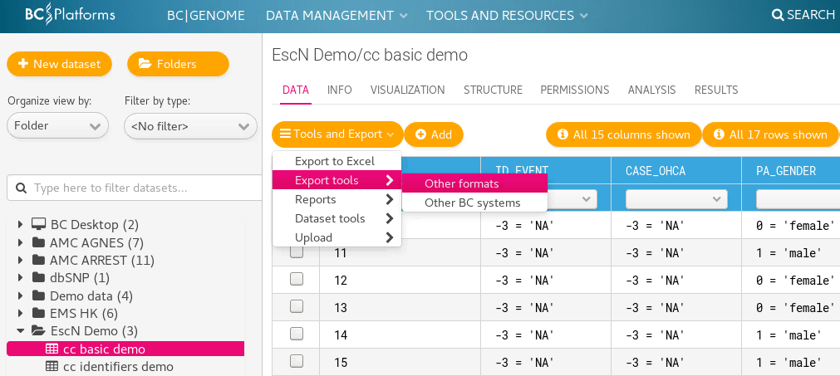Click the CASE_OHCA column header

(676, 171)
